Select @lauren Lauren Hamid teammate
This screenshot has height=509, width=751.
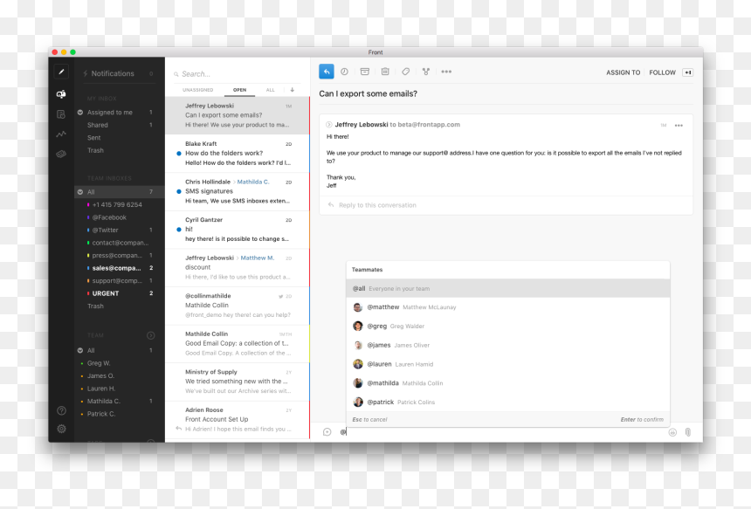507,364
